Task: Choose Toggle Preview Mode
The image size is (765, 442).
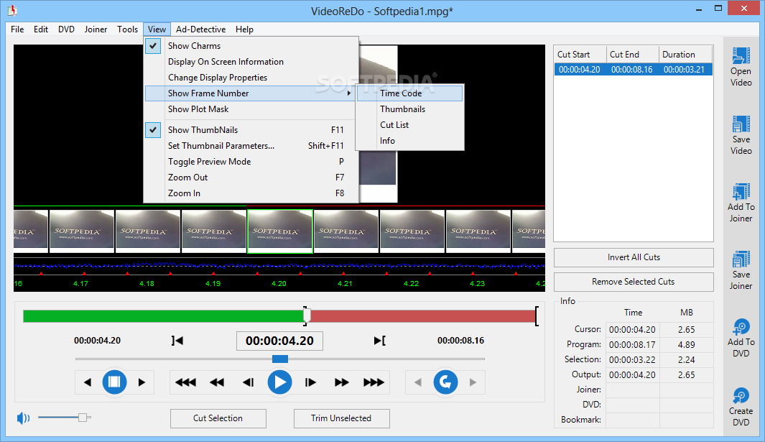Action: 251,162
